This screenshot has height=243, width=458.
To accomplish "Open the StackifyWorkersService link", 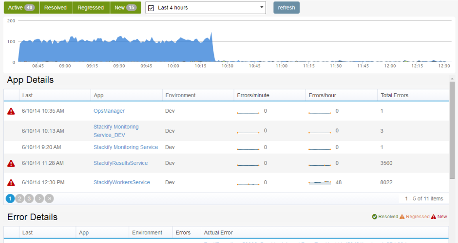I will (122, 182).
